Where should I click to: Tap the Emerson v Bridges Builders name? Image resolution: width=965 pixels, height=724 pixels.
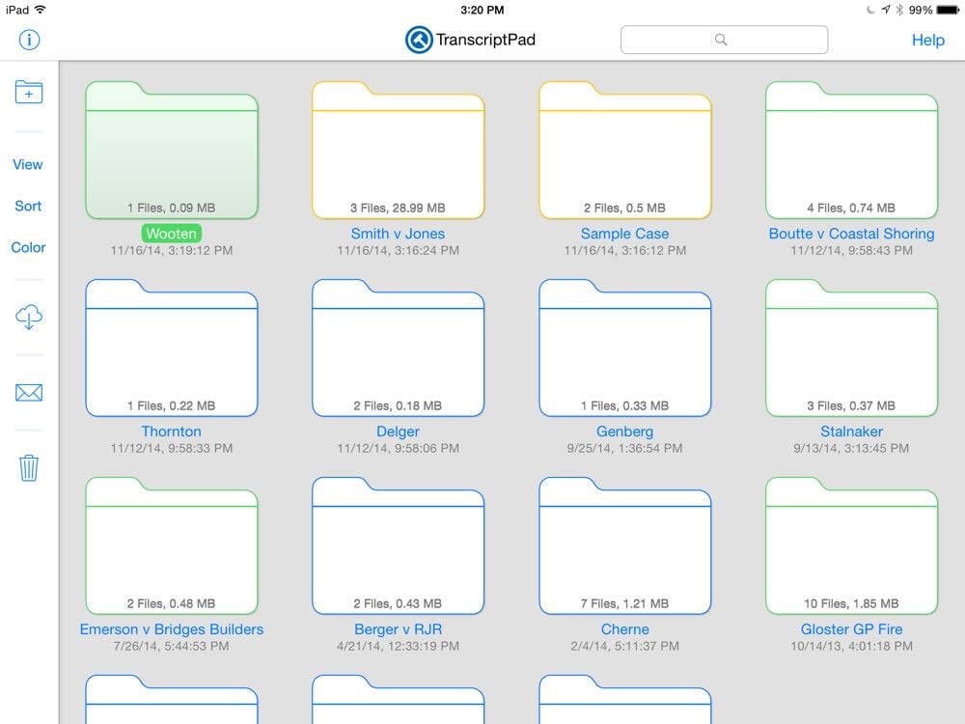pos(172,629)
